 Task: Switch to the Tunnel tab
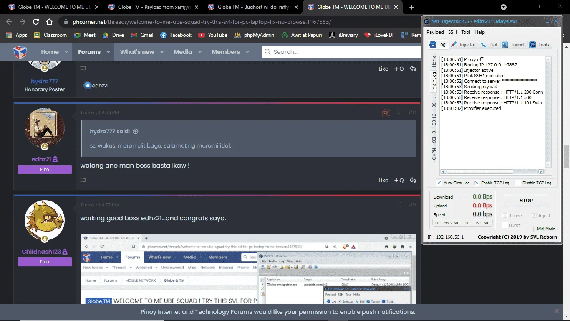point(513,45)
